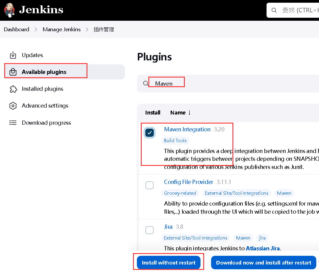Click the jira tag
This screenshot has width=319, height=272.
(x=262, y=238)
